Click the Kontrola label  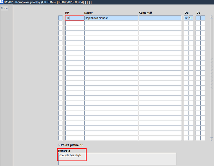(64, 151)
